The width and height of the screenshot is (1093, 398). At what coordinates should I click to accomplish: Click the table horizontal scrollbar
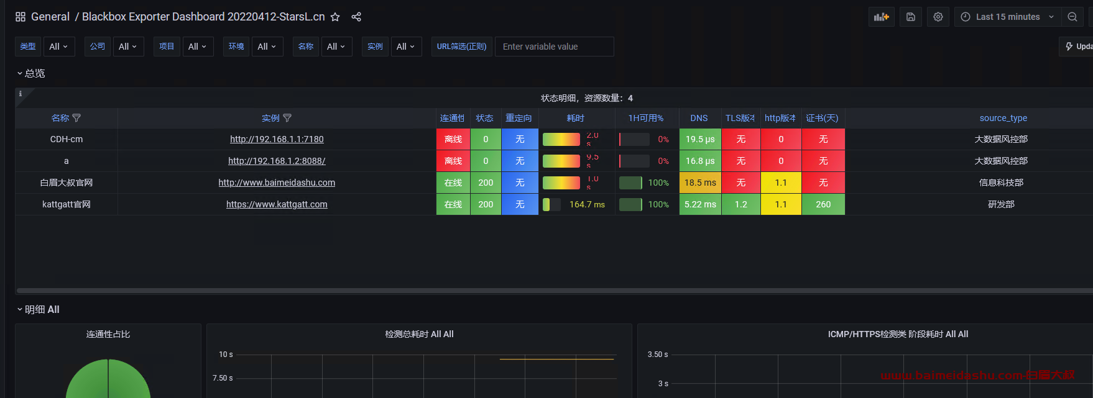pos(555,290)
